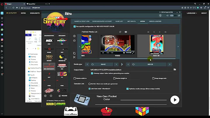Screen dimensions: 210x118
Task: Jump to first media with skip-first icon
Action: point(148,32)
